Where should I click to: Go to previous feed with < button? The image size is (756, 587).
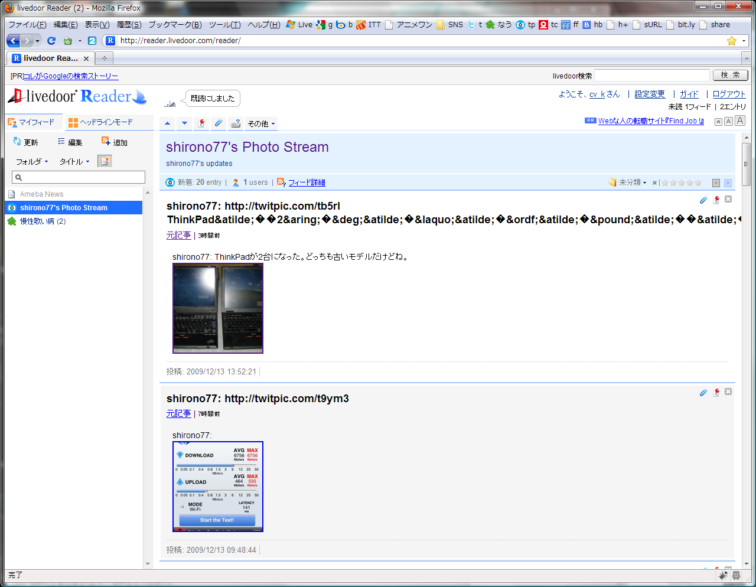pos(716,183)
